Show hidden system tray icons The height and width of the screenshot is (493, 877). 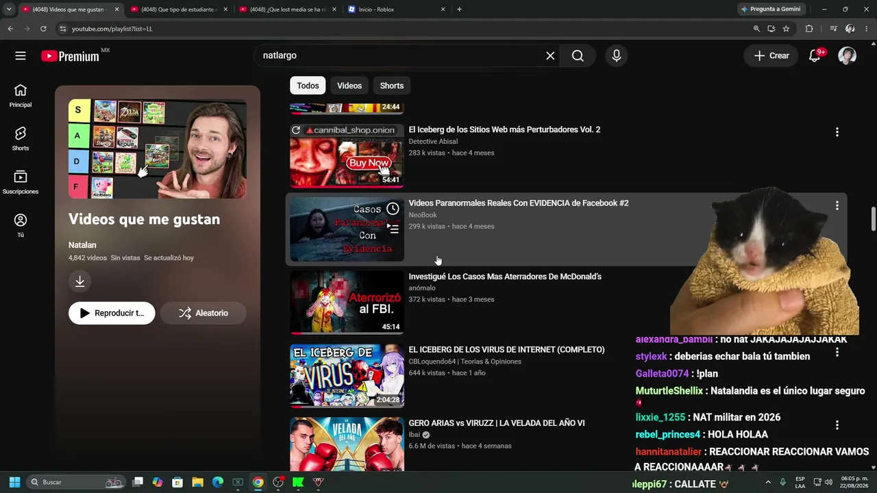click(767, 482)
